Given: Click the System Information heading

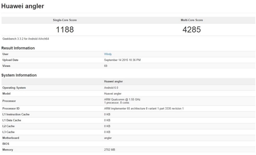Looking at the screenshot, I should pyautogui.click(x=19, y=75).
